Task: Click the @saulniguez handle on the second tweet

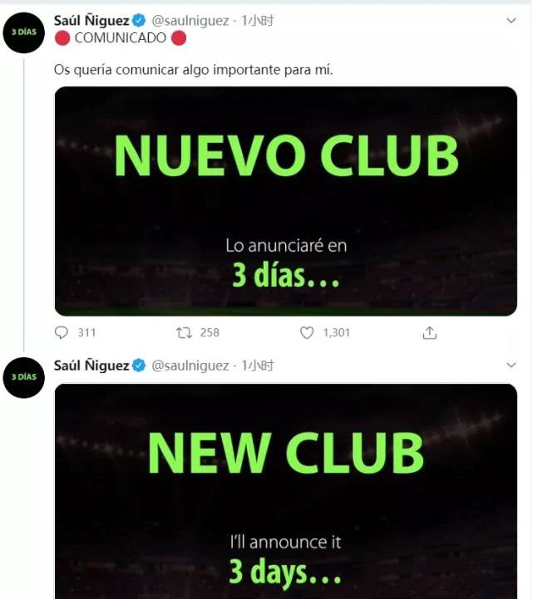Action: (190, 366)
